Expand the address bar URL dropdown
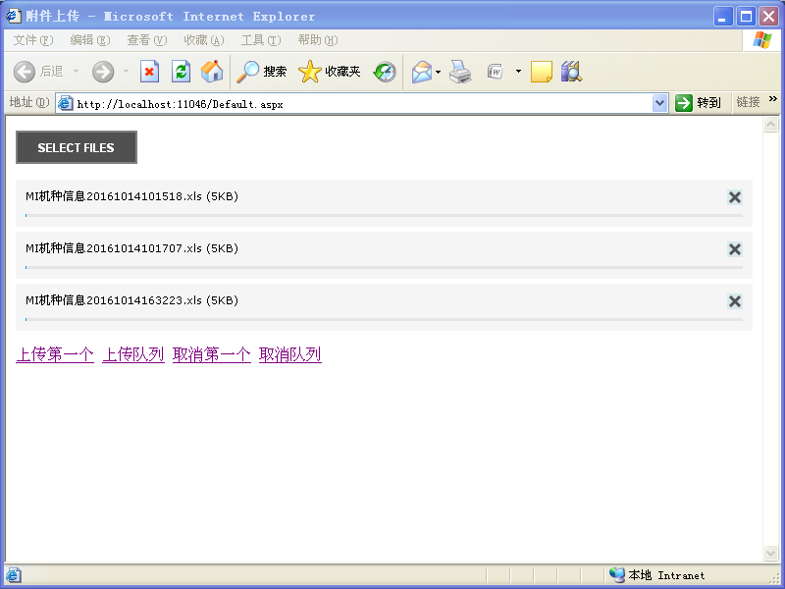785x589 pixels. 659,103
